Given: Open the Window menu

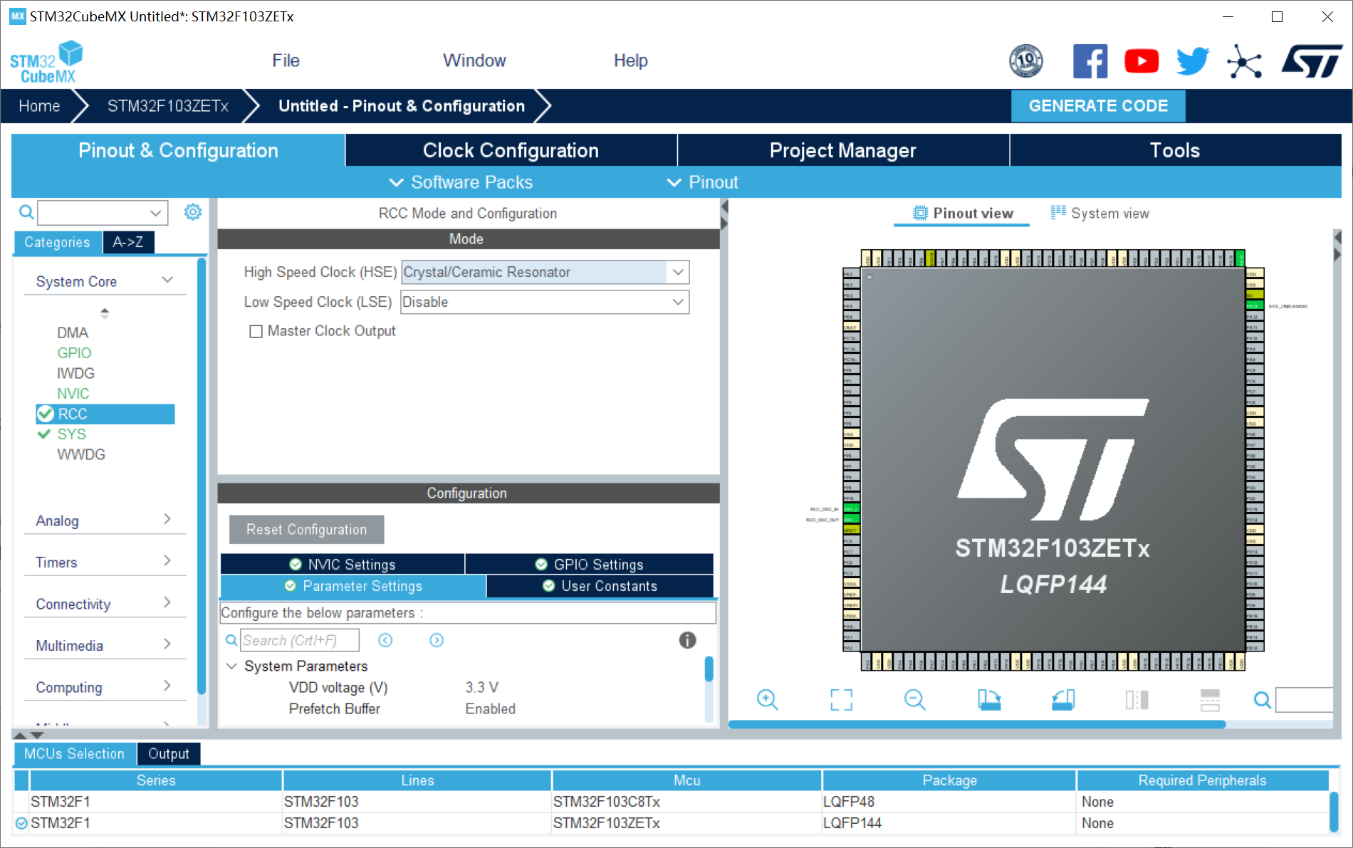Looking at the screenshot, I should click(474, 61).
